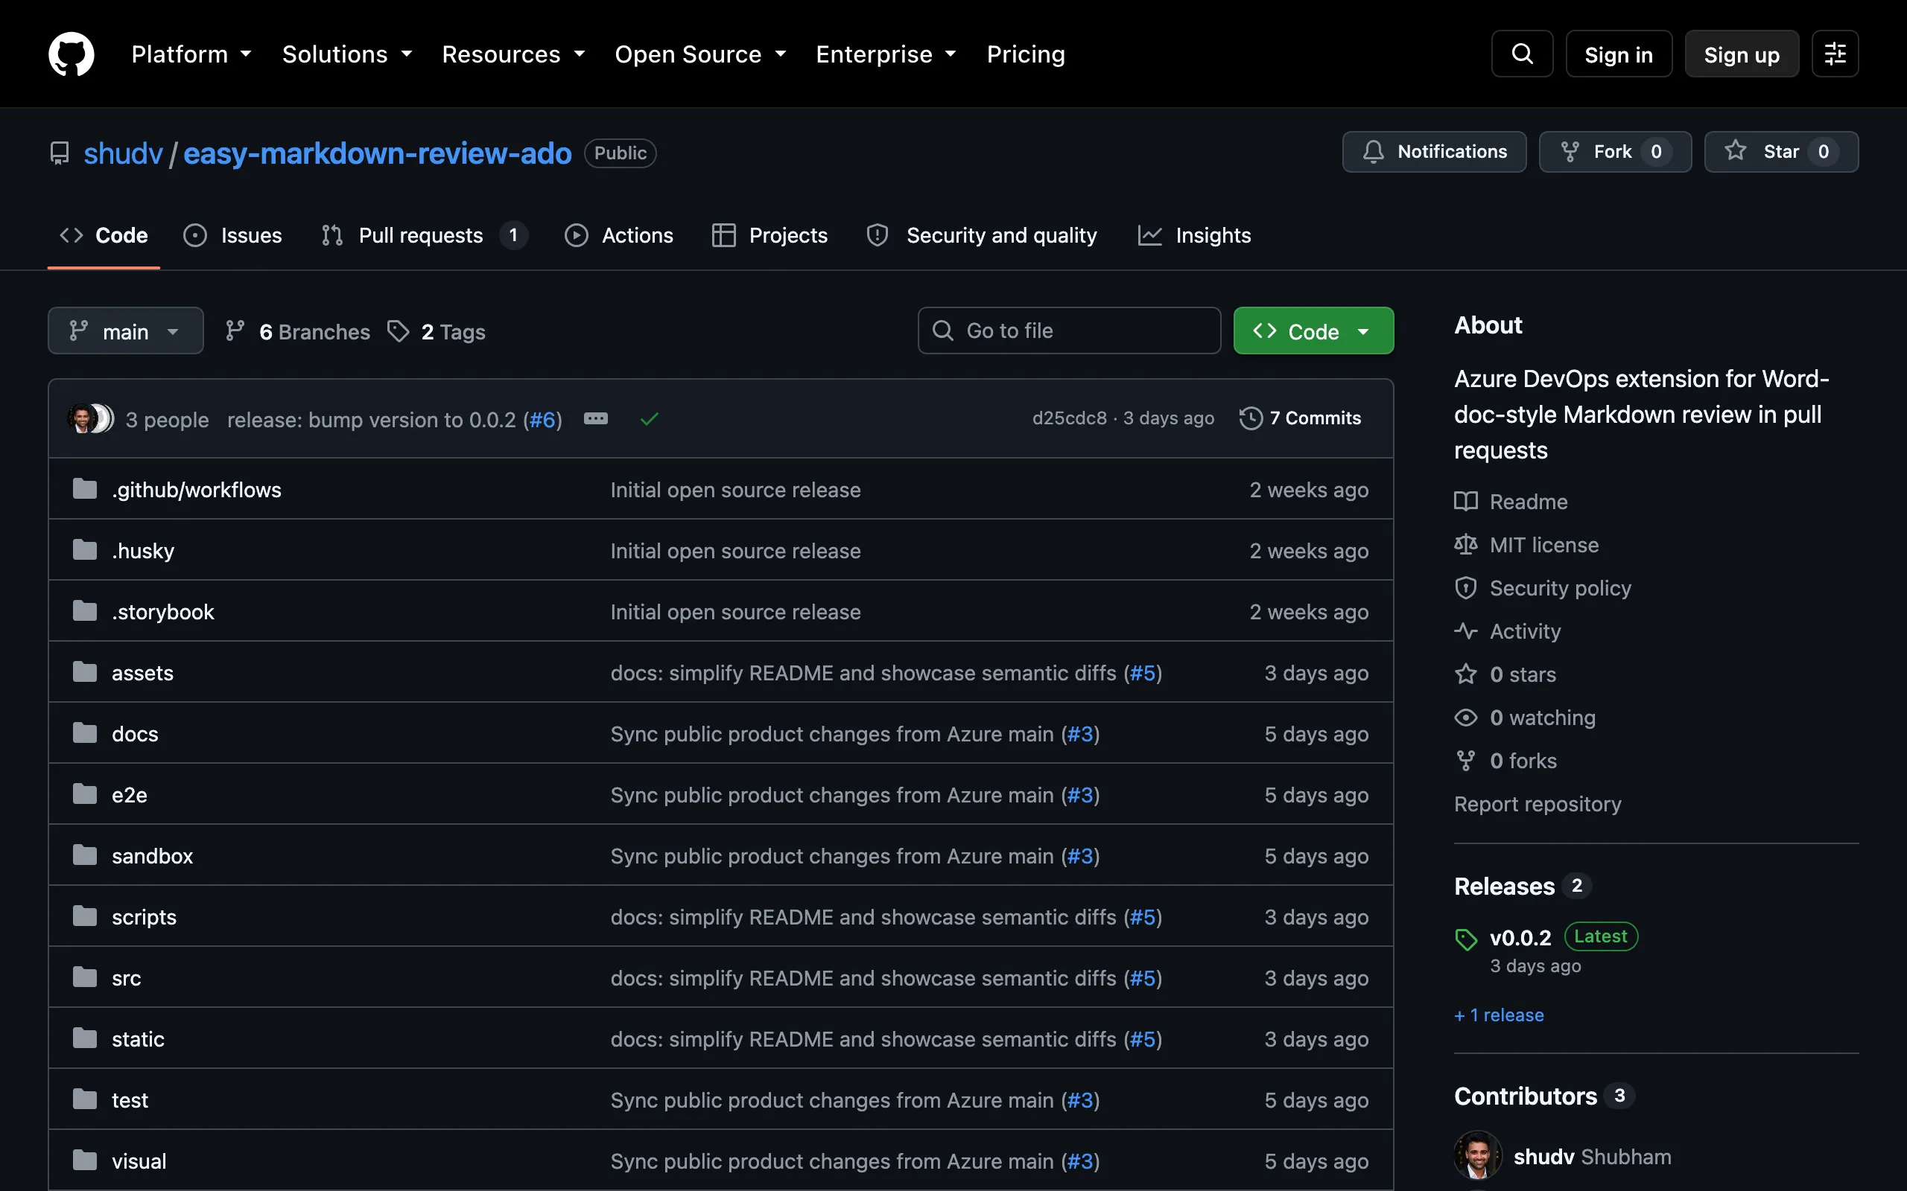Click the src folder icon
The width and height of the screenshot is (1907, 1191).
click(84, 977)
